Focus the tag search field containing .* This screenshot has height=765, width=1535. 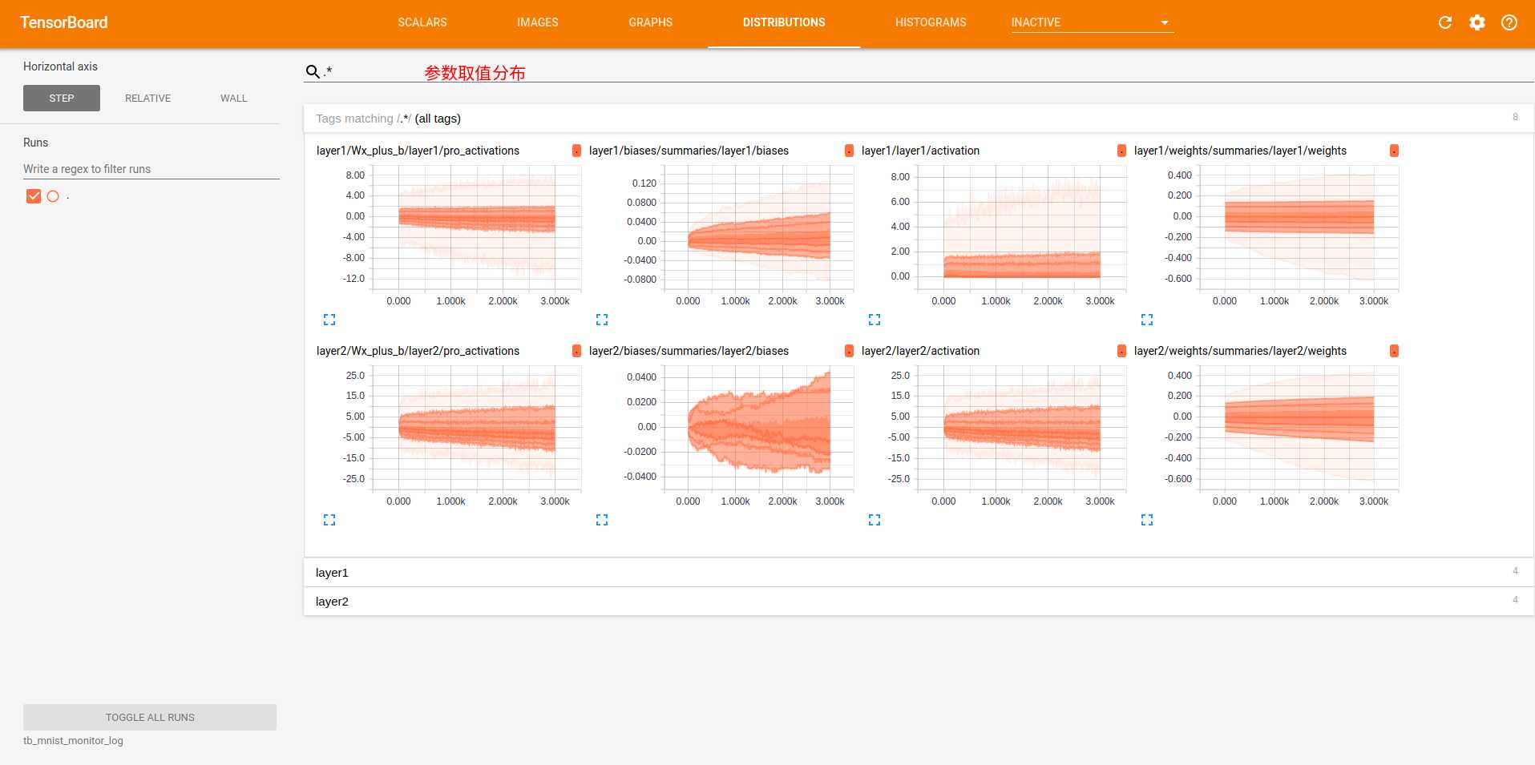928,71
